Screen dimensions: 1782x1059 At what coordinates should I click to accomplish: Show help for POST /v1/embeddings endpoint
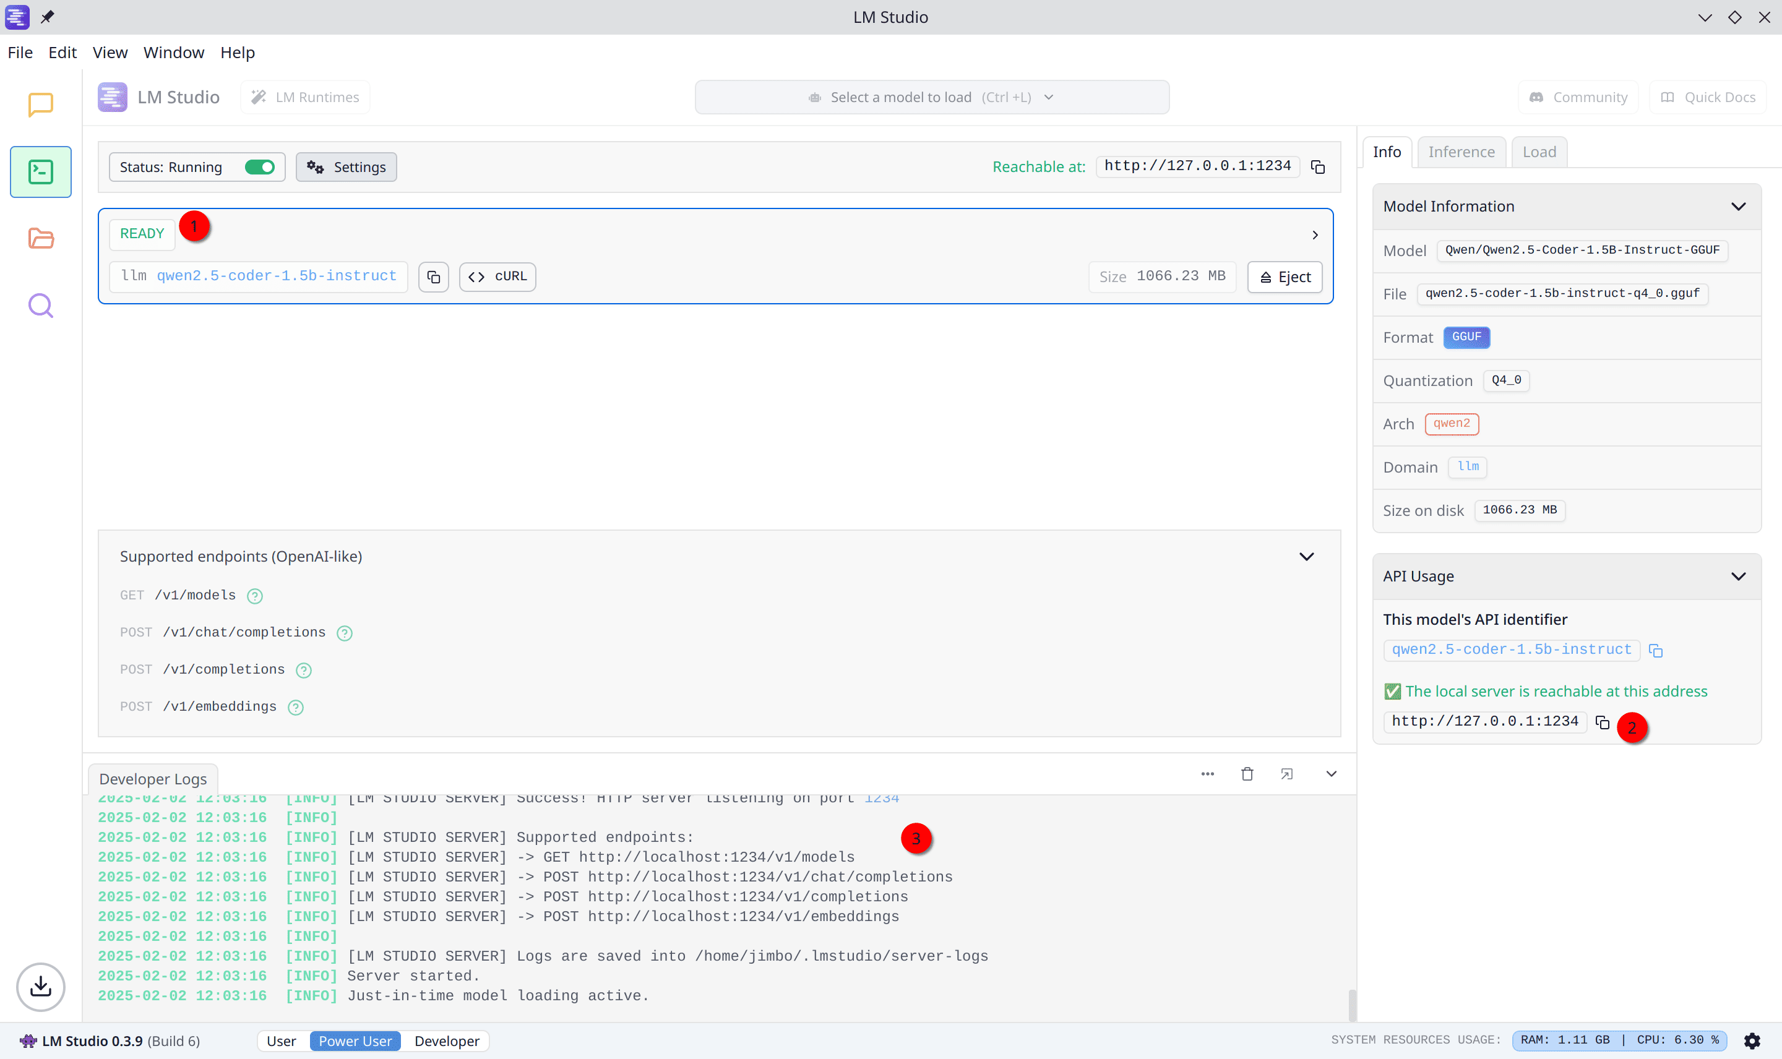(296, 707)
